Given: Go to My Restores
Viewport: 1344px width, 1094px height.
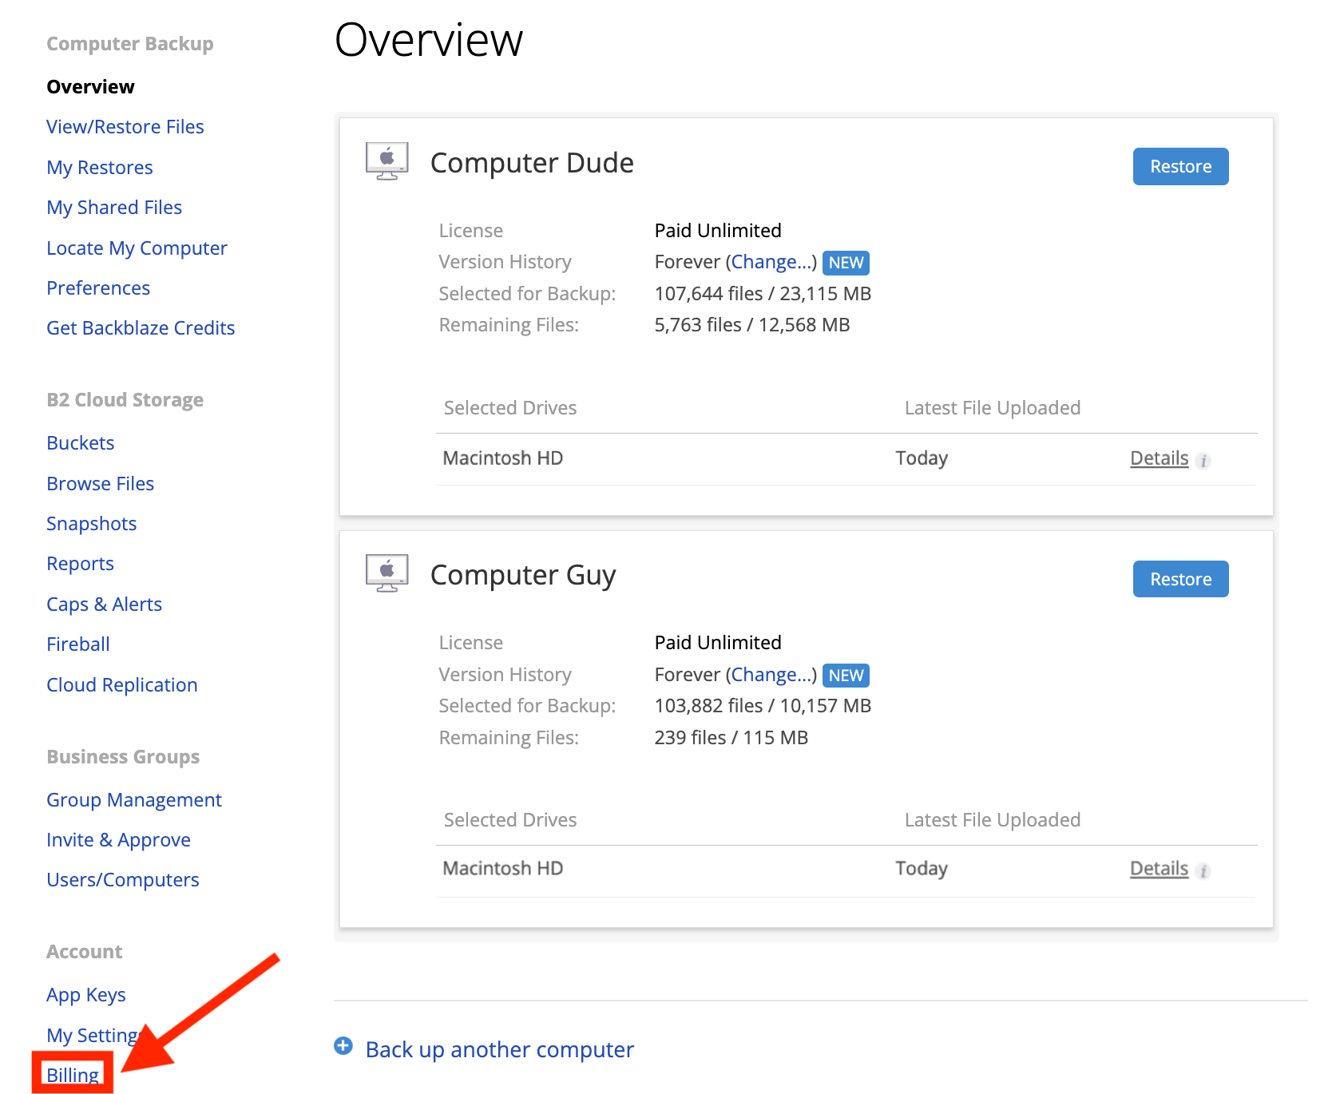Looking at the screenshot, I should [100, 168].
